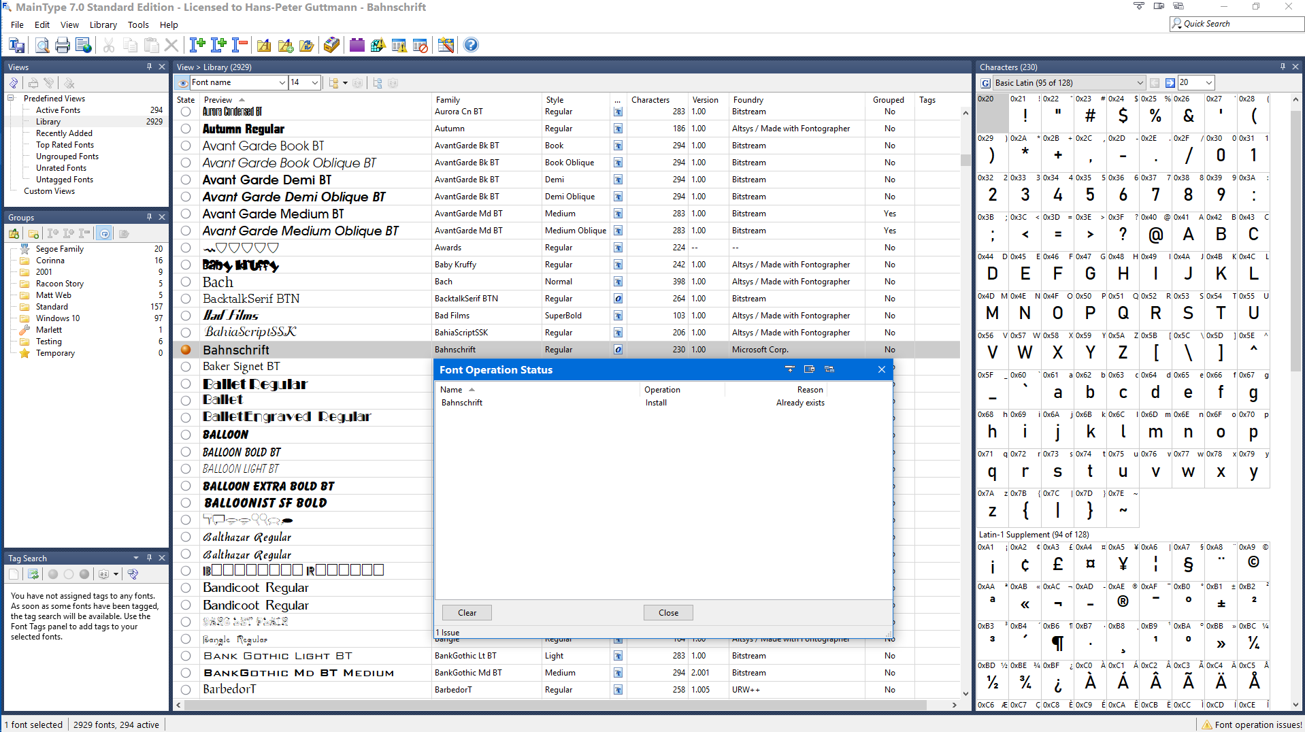Open the File menu
The height and width of the screenshot is (732, 1305).
pos(17,25)
